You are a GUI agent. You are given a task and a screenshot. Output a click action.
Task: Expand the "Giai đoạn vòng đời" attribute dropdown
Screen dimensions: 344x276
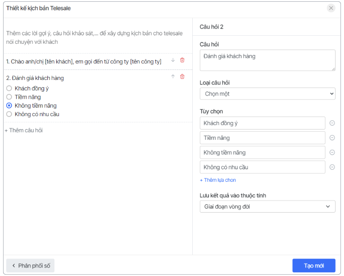point(267,207)
